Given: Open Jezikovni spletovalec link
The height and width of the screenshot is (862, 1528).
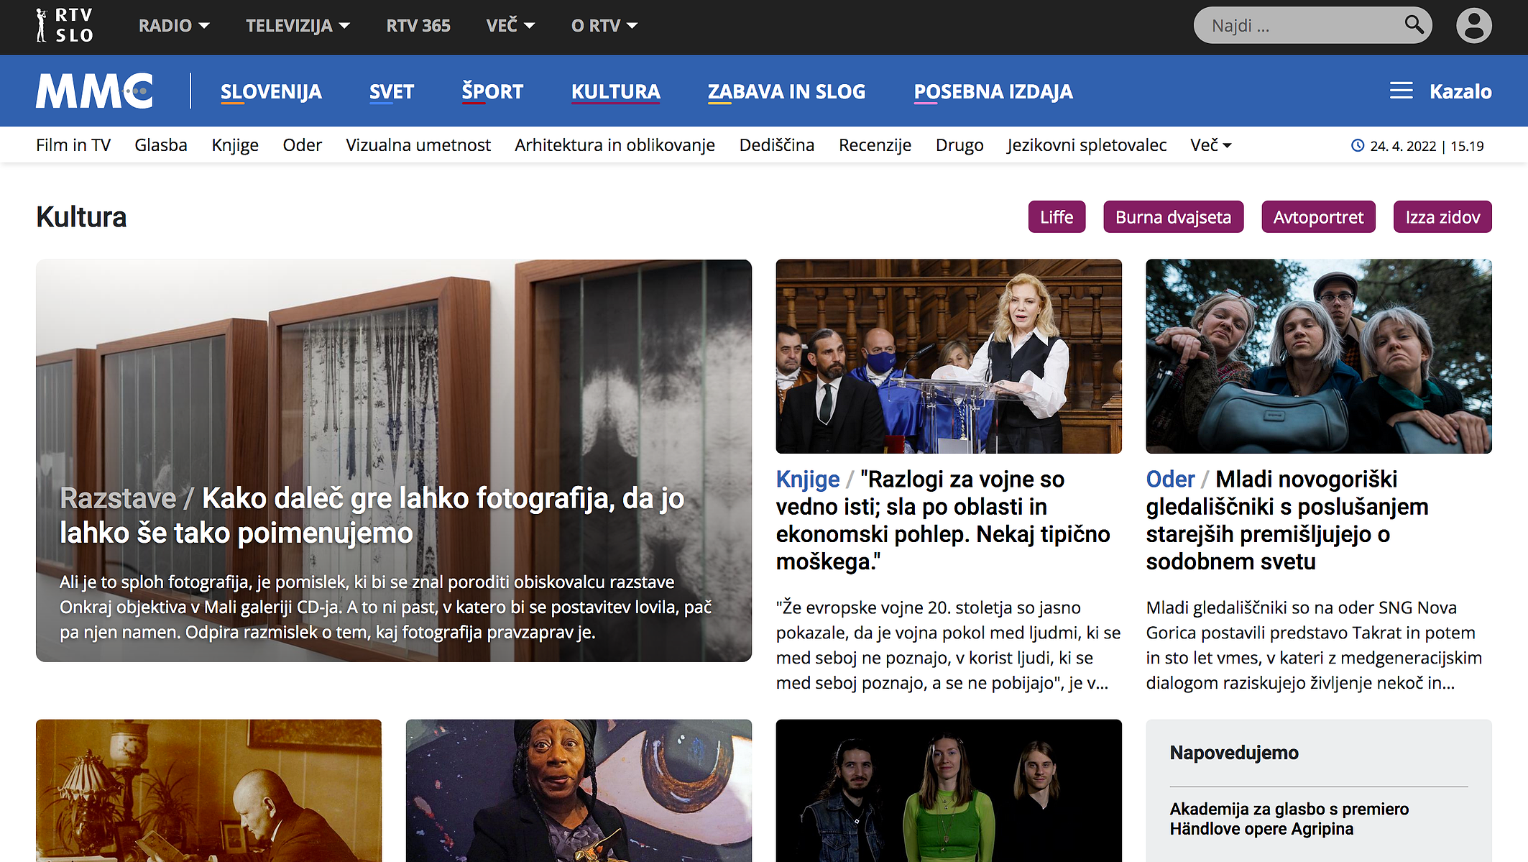Looking at the screenshot, I should point(1087,145).
